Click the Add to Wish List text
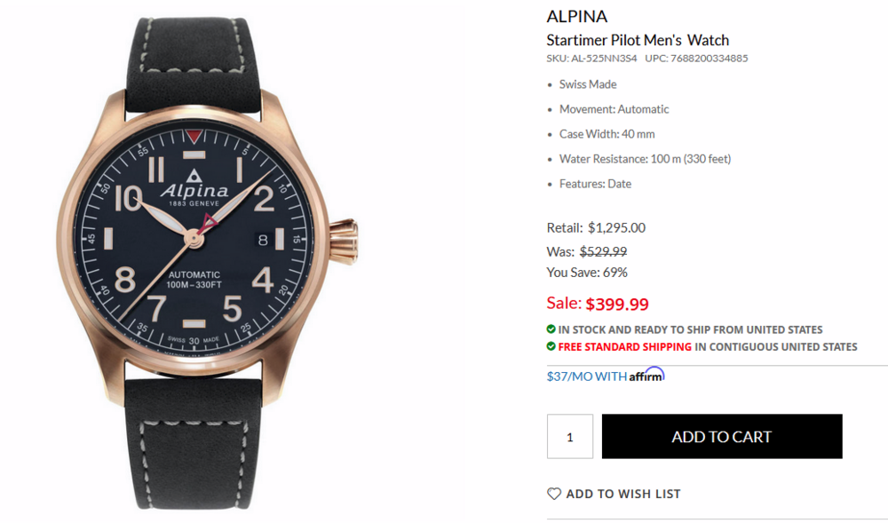 point(623,494)
